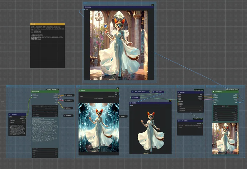Click the choose file to upload button
The height and width of the screenshot is (169, 247).
coord(99,98)
